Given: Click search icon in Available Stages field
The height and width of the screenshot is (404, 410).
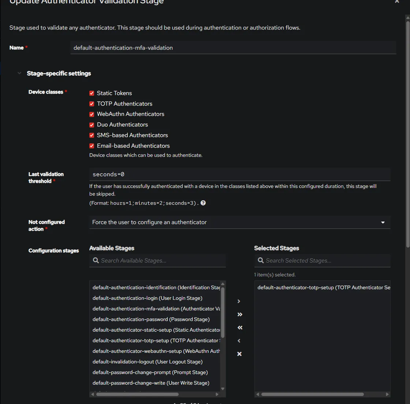Looking at the screenshot, I should click(x=96, y=260).
